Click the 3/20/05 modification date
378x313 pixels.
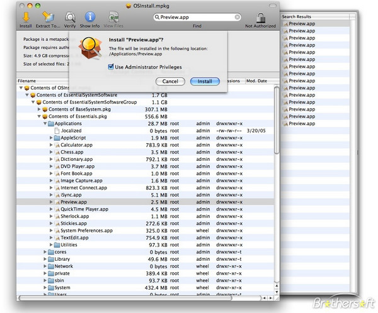click(x=256, y=131)
